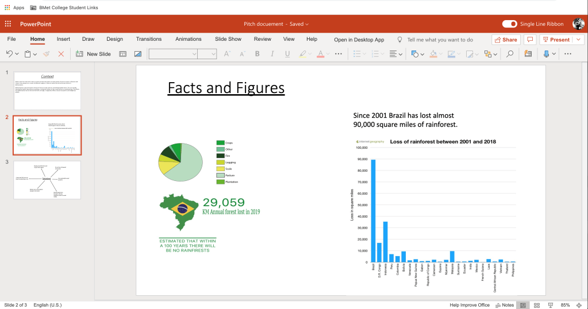The height and width of the screenshot is (309, 588).
Task: Open the Comments speech bubble icon
Action: 529,40
